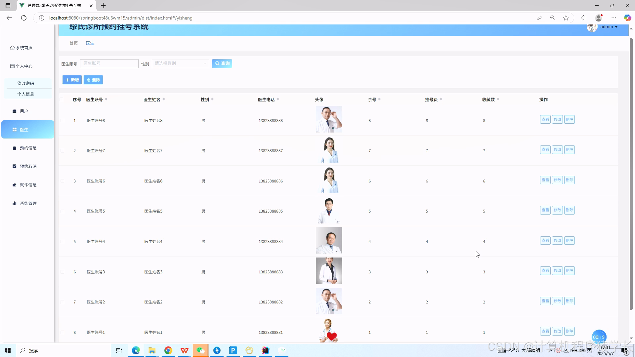The width and height of the screenshot is (635, 357).
Task: Click the search icon on query button
Action: pos(217,63)
